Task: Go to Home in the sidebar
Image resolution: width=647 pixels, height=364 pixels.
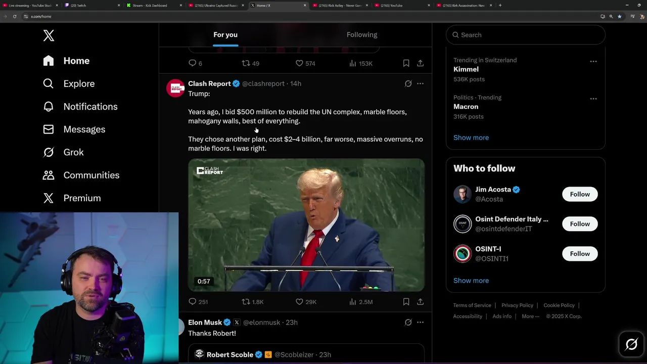Action: click(66, 61)
